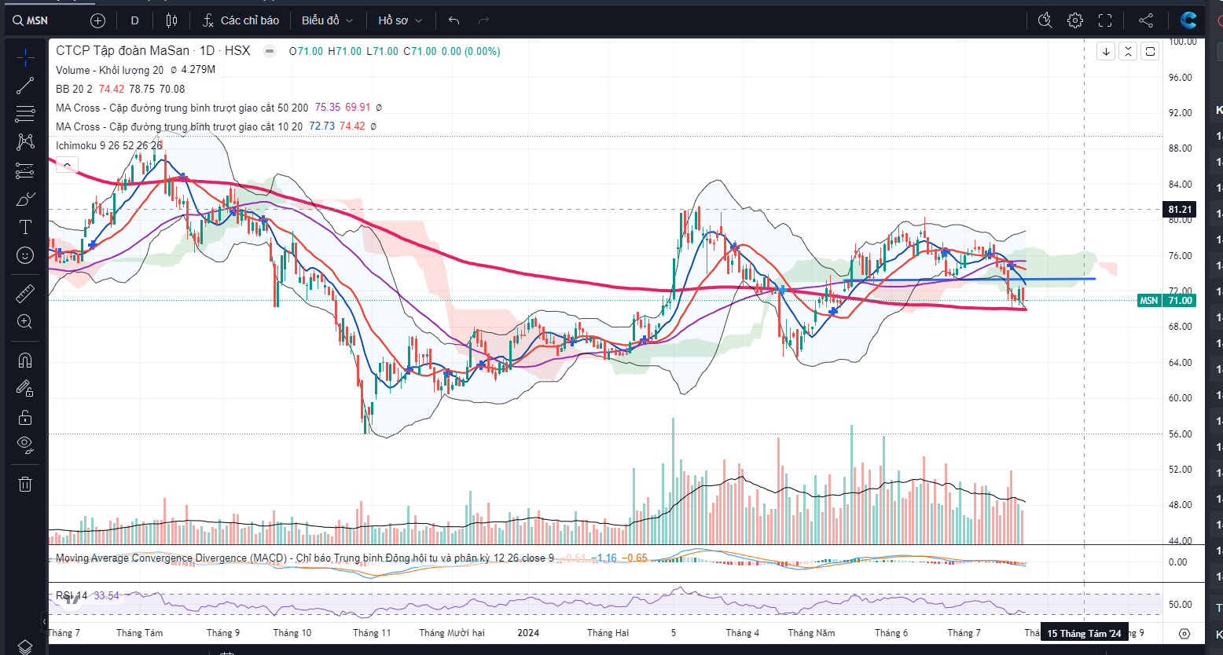This screenshot has height=655, width=1223.
Task: Open quick search with lightning icon
Action: click(x=1045, y=20)
